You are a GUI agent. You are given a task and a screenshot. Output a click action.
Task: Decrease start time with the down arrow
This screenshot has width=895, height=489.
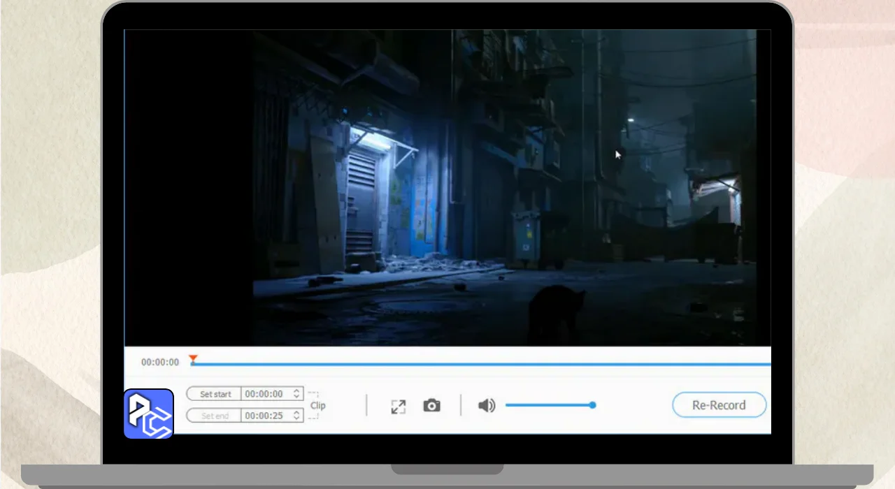296,397
